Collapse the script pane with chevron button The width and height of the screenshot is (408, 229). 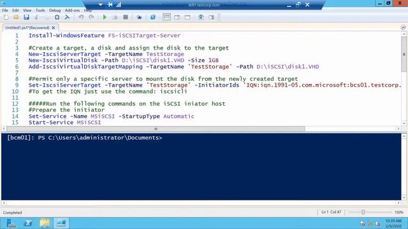403,27
